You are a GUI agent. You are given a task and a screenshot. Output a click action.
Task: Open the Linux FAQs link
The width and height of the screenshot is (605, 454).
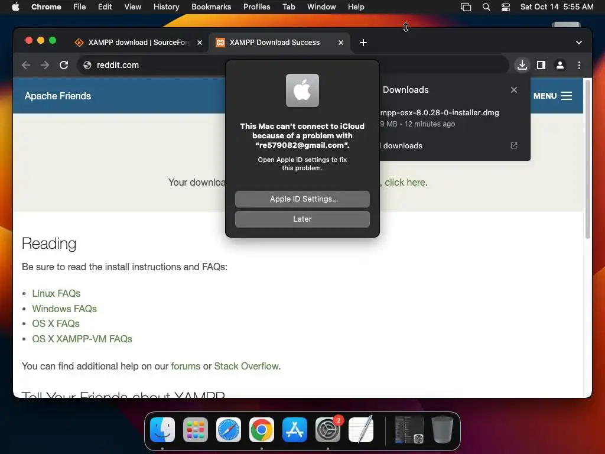(56, 293)
